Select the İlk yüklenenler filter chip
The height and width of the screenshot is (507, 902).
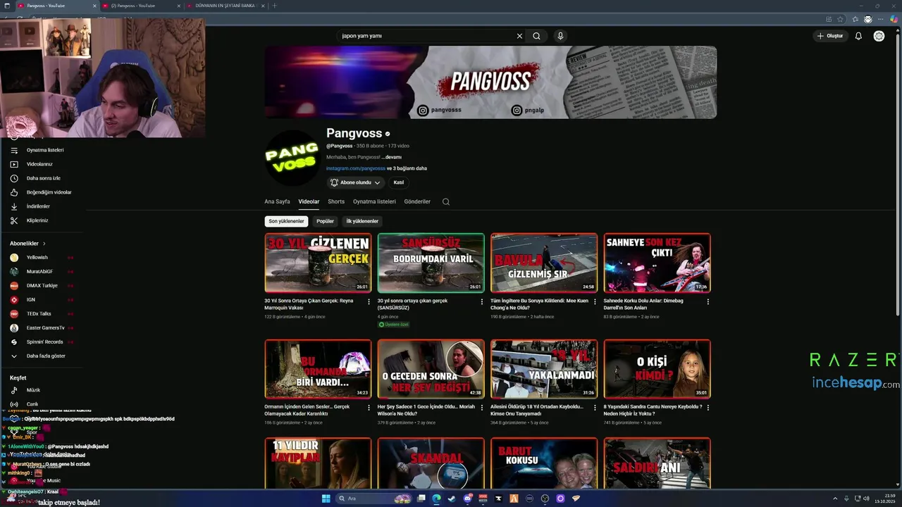coord(362,221)
